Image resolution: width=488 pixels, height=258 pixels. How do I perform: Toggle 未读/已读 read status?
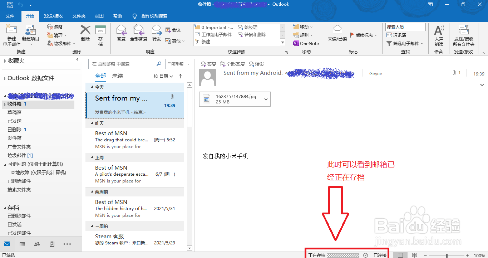(337, 33)
